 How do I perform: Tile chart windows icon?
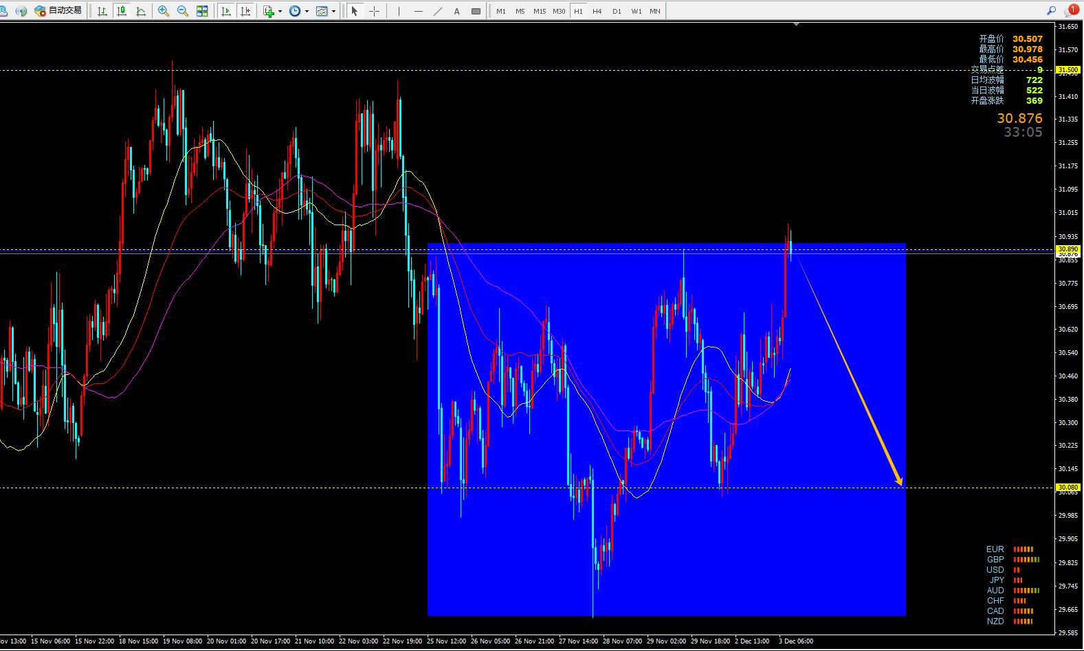point(202,11)
